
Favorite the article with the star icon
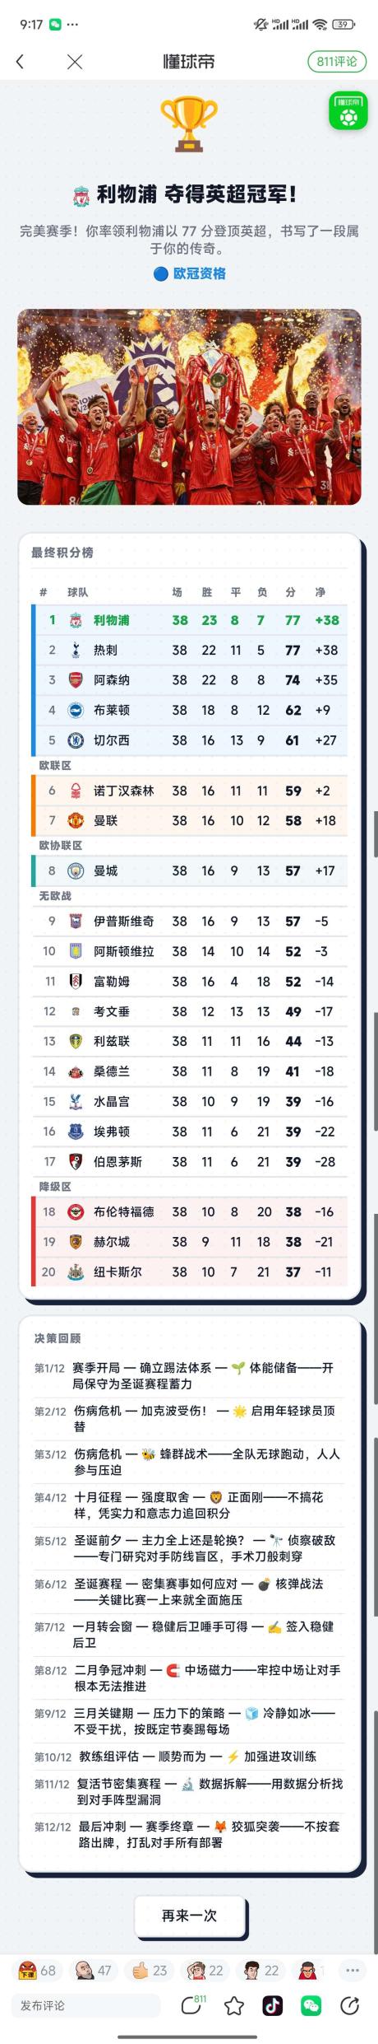[x=234, y=2006]
